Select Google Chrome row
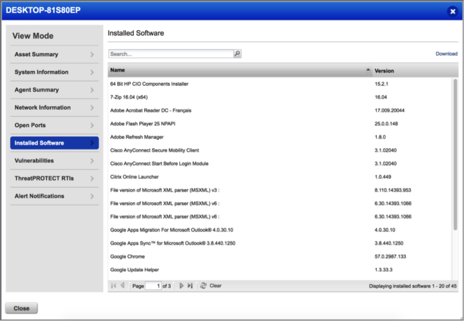Viewport: 464px width, 321px height. click(280, 256)
